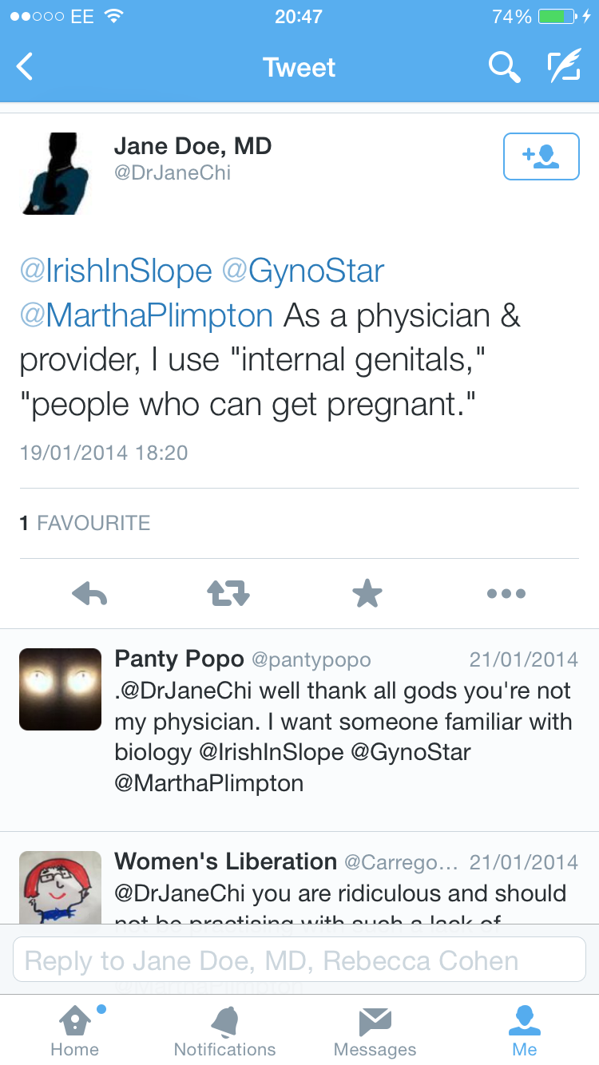This screenshot has height=1065, width=599.
Task: Reply to tweet using arrow icon
Action: (89, 593)
